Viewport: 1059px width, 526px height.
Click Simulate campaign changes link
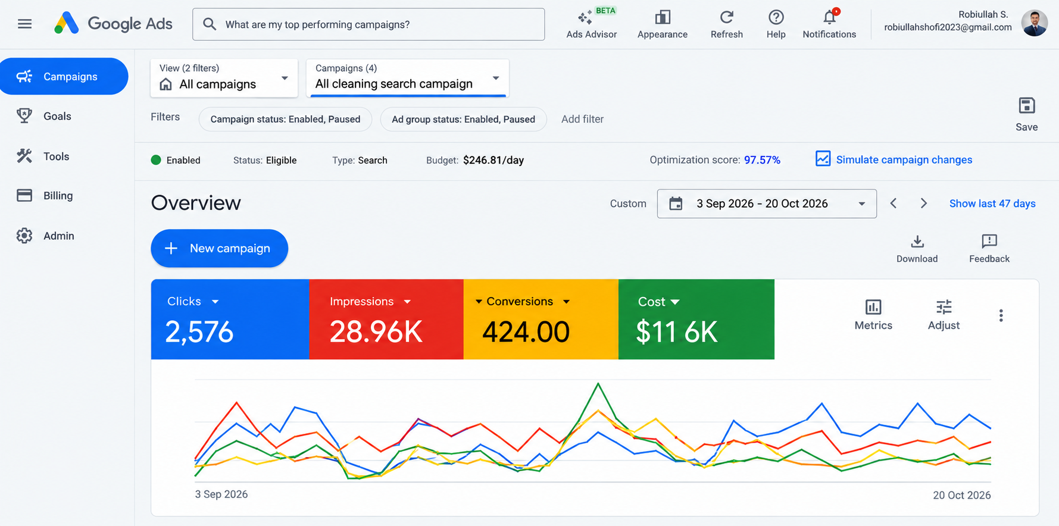point(904,159)
